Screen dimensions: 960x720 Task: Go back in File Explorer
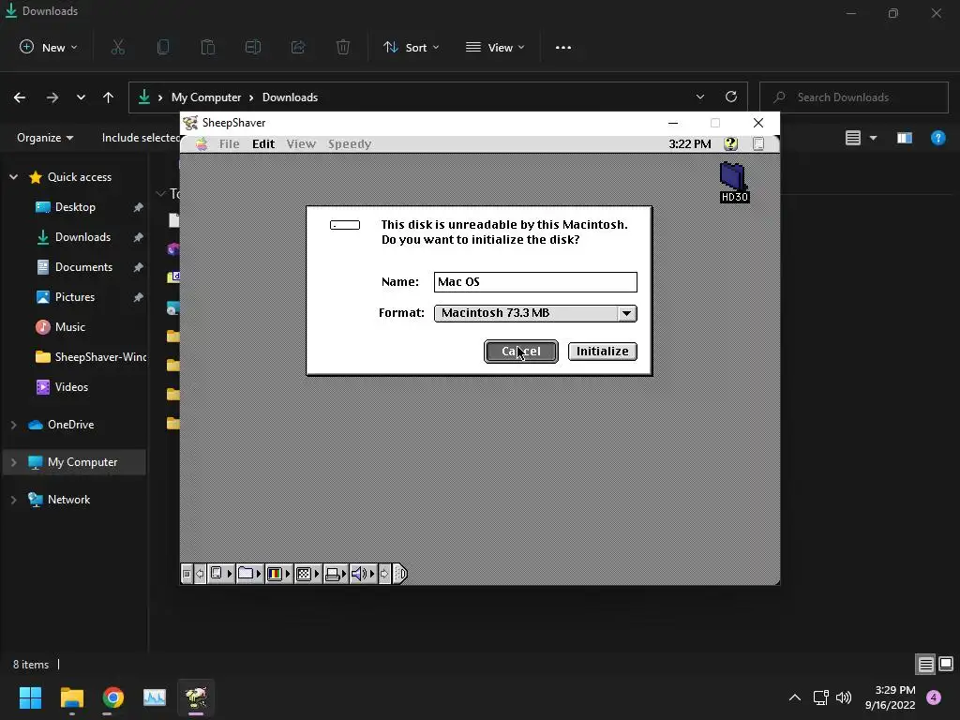(20, 97)
